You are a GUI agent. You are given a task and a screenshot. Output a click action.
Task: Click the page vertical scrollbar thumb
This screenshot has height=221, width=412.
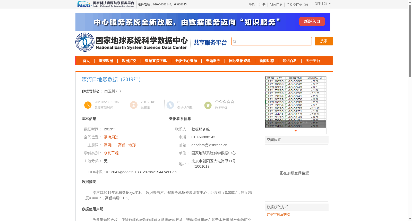(410, 41)
